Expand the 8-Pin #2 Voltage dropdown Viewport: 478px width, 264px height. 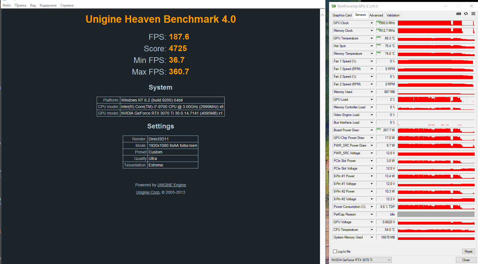click(372, 199)
